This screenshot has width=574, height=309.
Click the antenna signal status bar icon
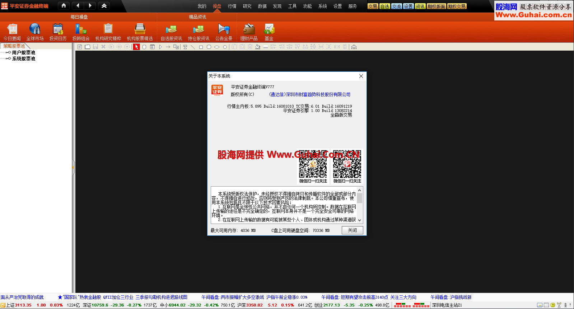click(559, 305)
